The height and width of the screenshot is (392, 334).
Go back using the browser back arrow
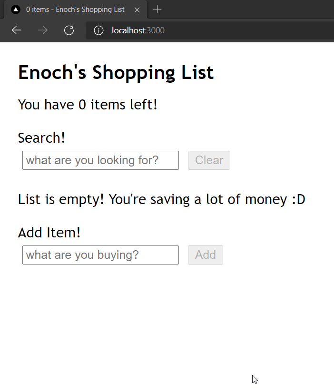coord(17,30)
